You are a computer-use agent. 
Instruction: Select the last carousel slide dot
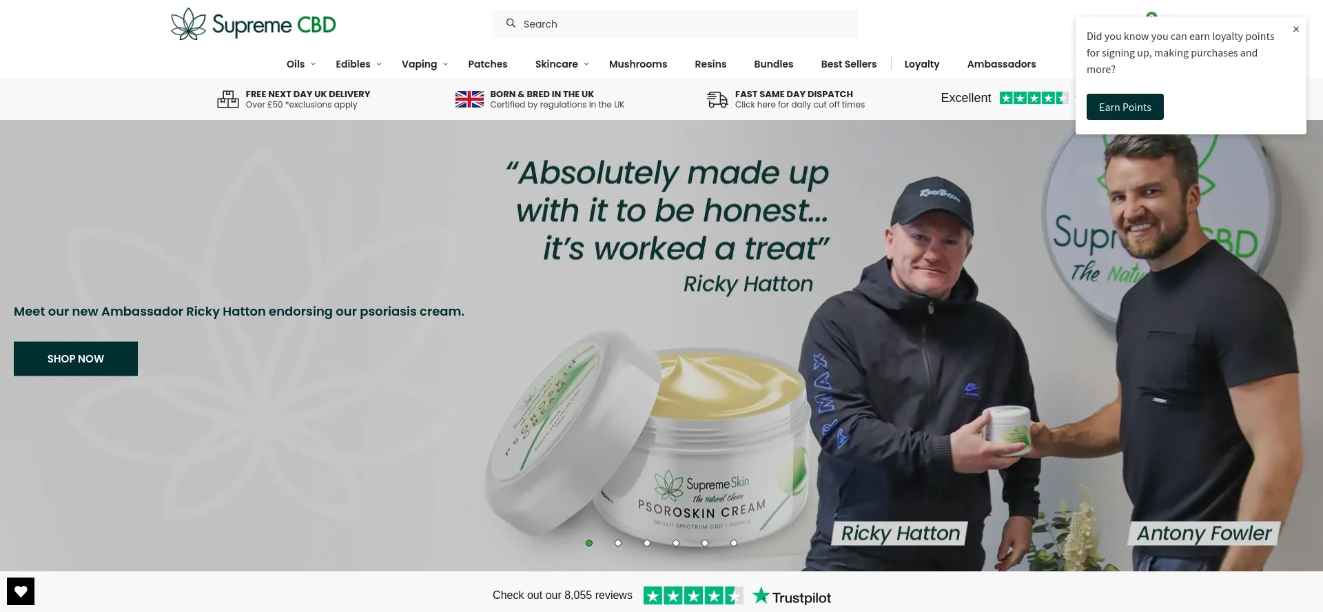[x=734, y=543]
